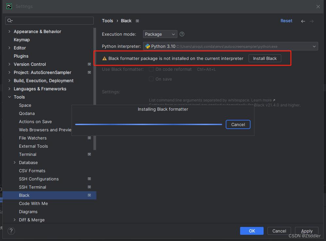This screenshot has height=241, width=326.
Task: Expand the Diff & Merge section
Action: tap(14, 220)
